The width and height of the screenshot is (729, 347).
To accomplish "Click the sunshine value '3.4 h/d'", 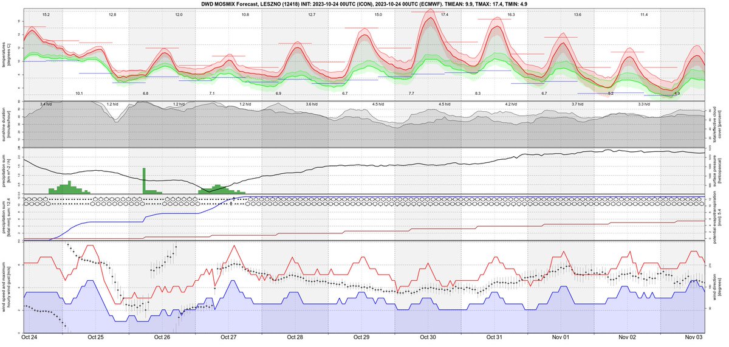I will [x=46, y=105].
